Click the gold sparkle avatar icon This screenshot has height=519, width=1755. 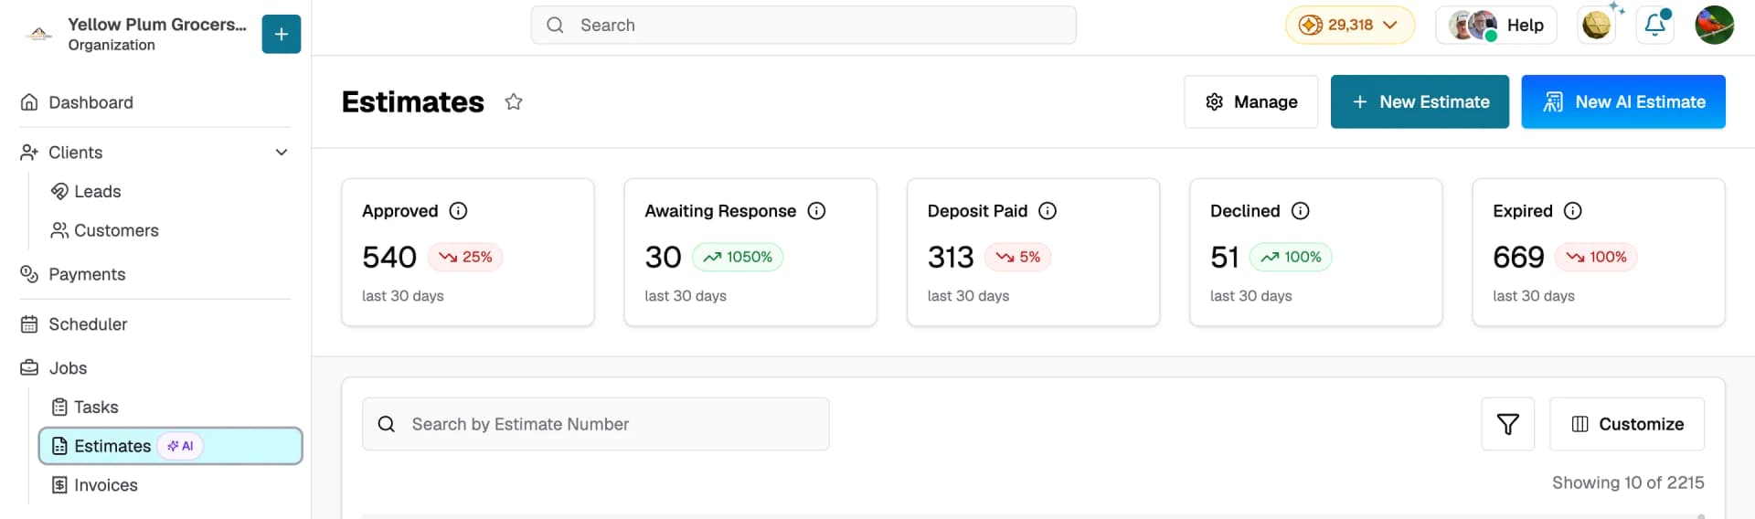(x=1597, y=25)
